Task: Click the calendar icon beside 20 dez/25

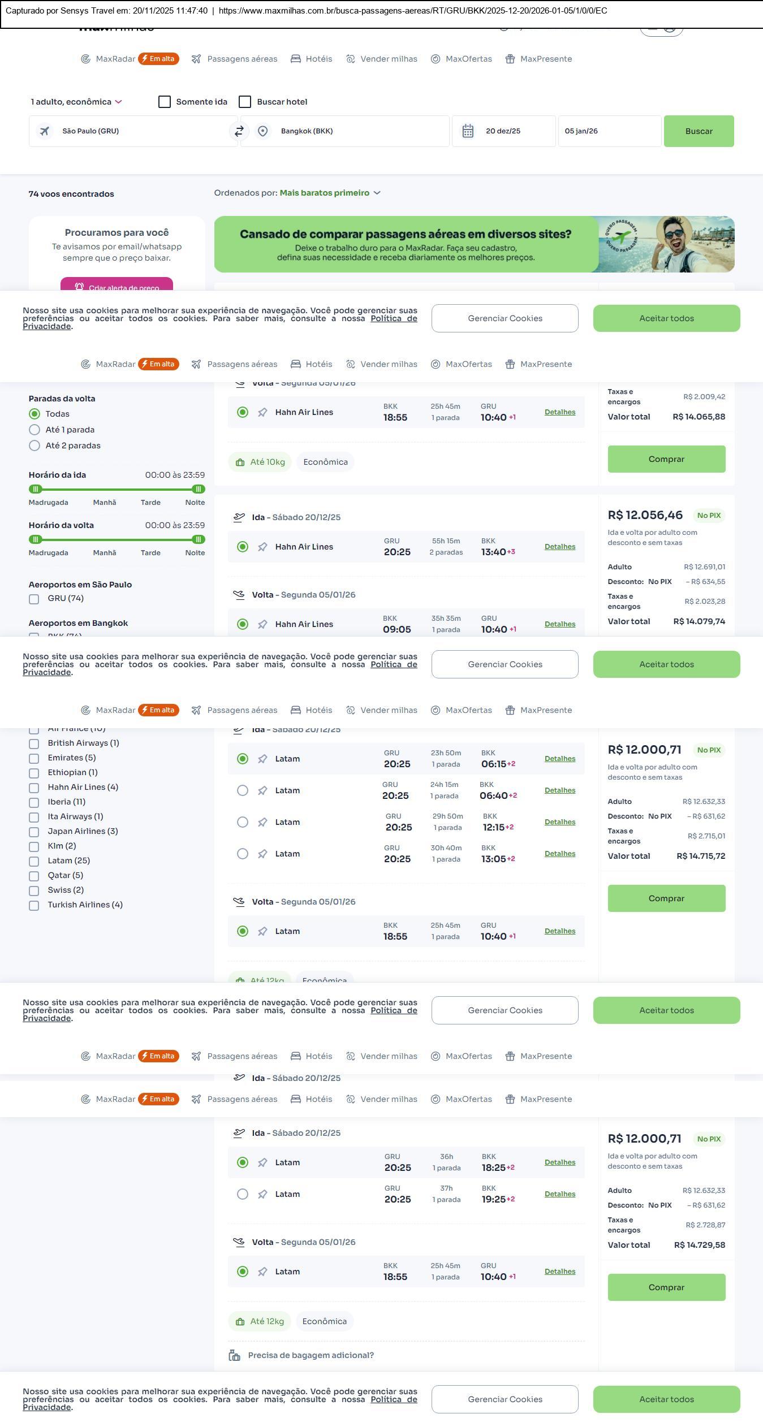Action: click(468, 131)
